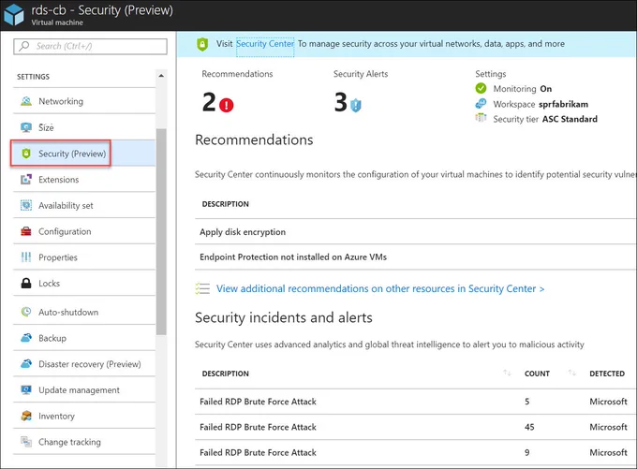
Task: Click the blue Security Alerts shield icon
Action: click(x=356, y=105)
